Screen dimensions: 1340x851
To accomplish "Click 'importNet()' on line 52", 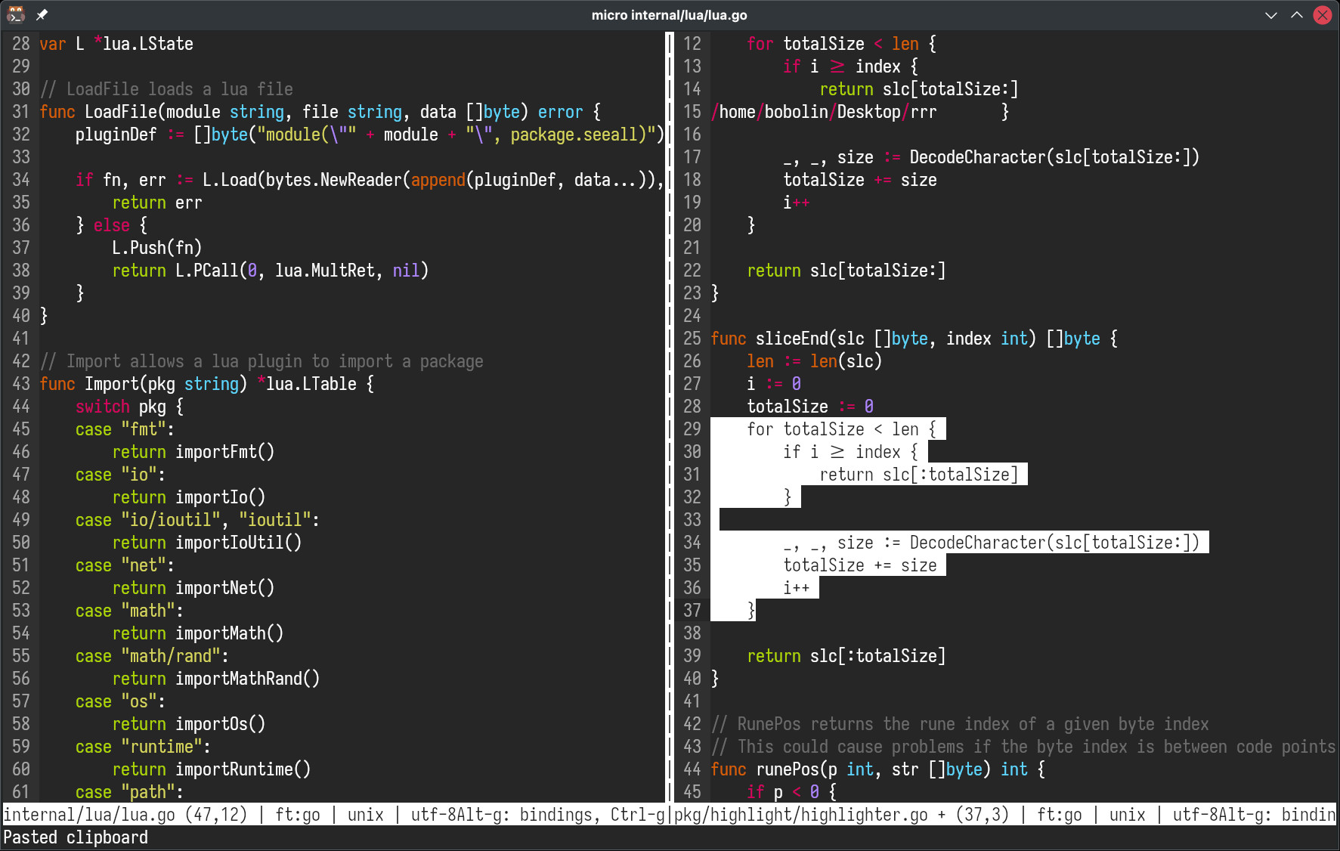I will pyautogui.click(x=225, y=588).
